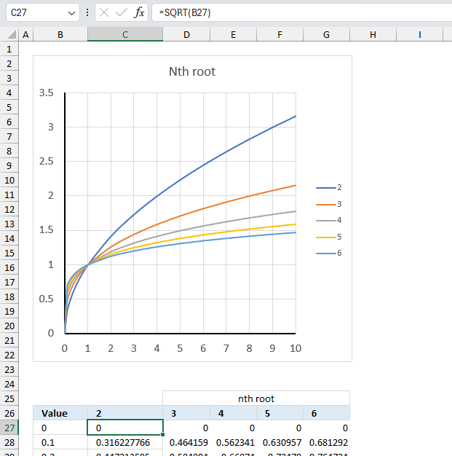Select row 27 header

9,428
